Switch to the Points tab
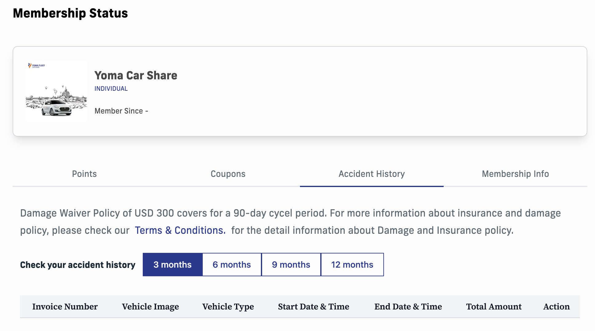Screen dimensions: 595x331 pyautogui.click(x=84, y=174)
